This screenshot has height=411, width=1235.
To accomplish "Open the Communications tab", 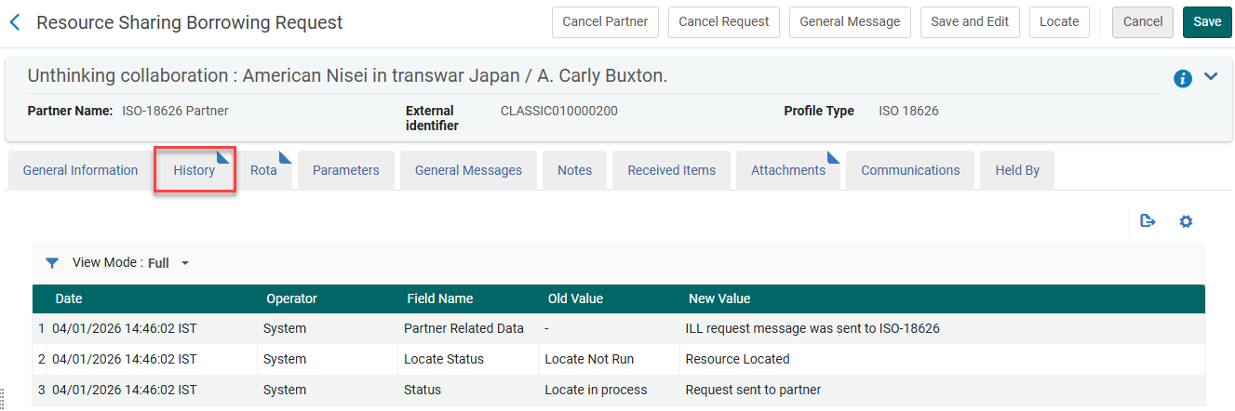I will [909, 170].
